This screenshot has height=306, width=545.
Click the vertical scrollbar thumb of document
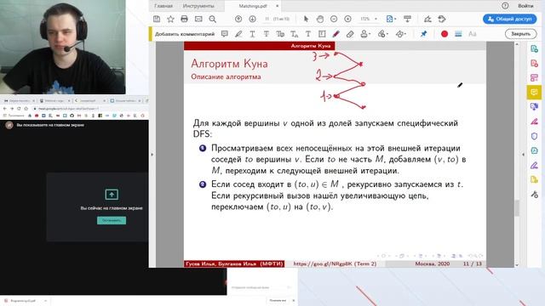pos(517,208)
